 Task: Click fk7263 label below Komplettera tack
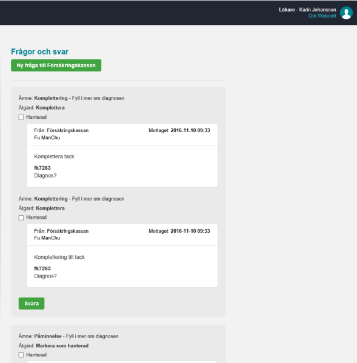42,168
